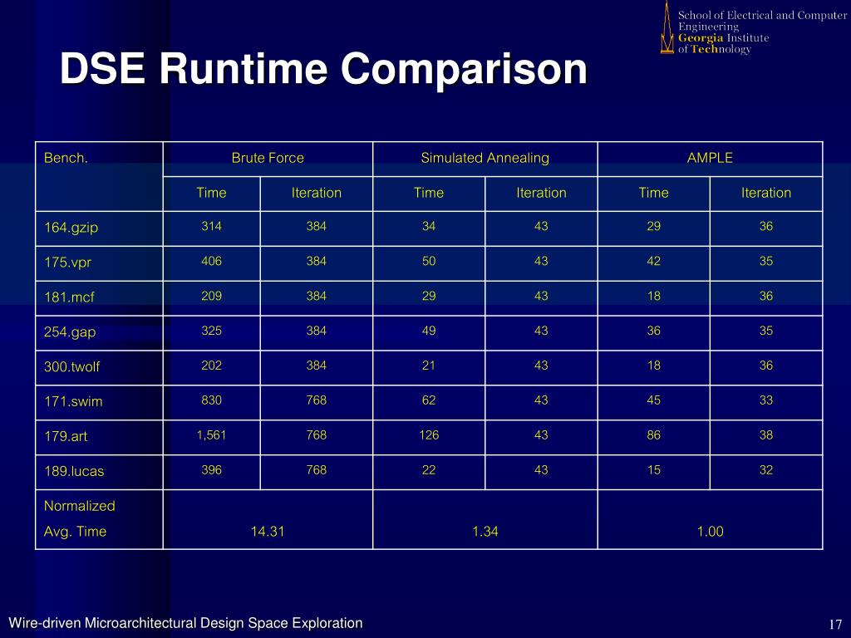Viewport: 851px width, 638px height.
Task: Click Simulated Annealing iteration '43' in 175.vpr row
Action: [541, 261]
